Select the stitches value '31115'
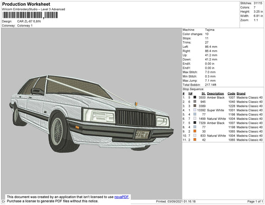Image resolution: width=265 pixels, height=205 pixels. [x=258, y=3]
